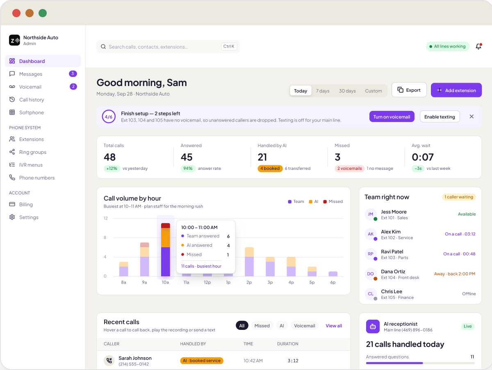Click the 1 caller waiting badge
Viewport: 492px width, 370px height.
pyautogui.click(x=459, y=197)
